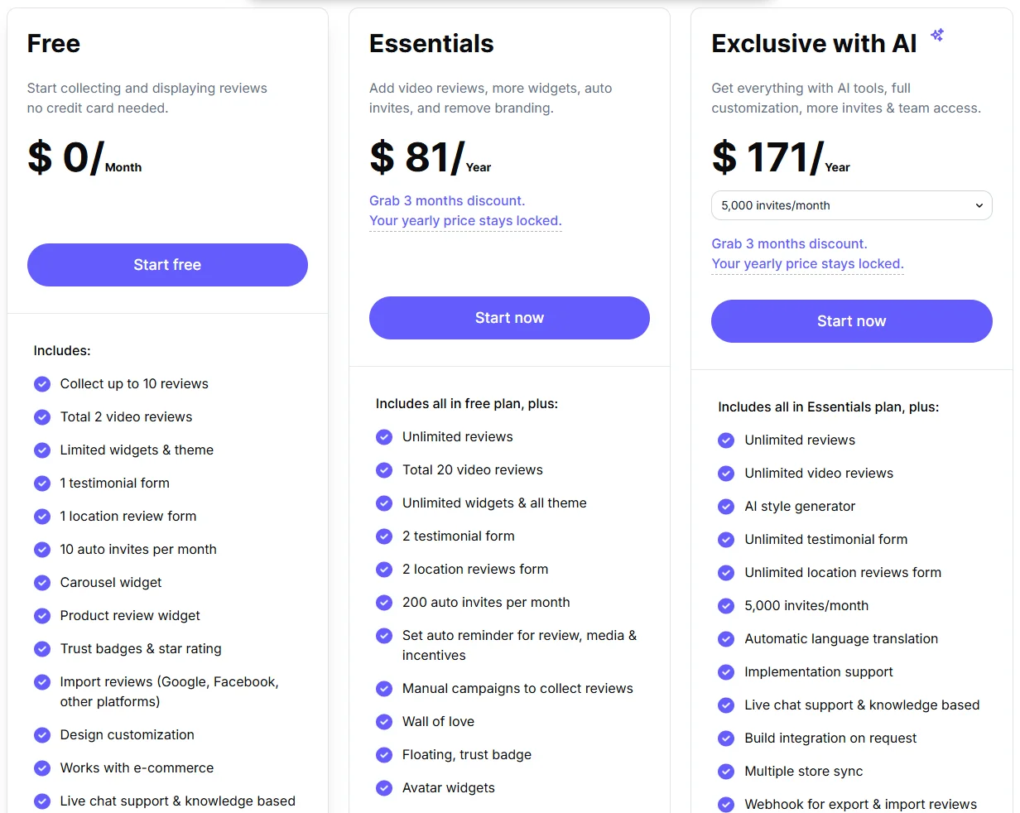Click the checkmark beside Floating, trust badge
1020x813 pixels.
[x=384, y=754]
